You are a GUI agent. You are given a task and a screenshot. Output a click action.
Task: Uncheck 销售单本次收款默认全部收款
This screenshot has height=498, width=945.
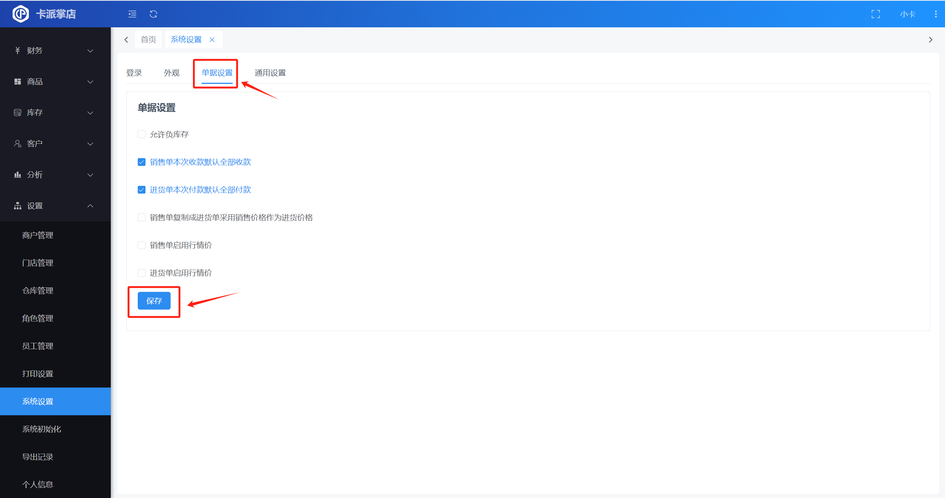coord(141,162)
